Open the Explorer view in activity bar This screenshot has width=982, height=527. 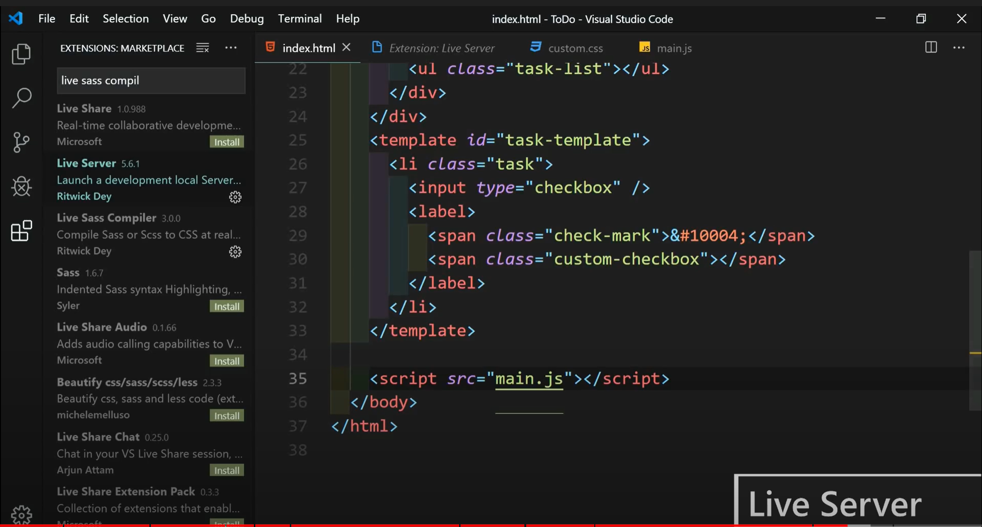point(21,54)
